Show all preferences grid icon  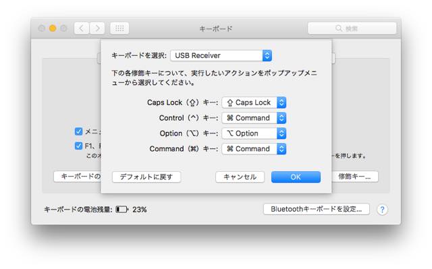(x=119, y=28)
